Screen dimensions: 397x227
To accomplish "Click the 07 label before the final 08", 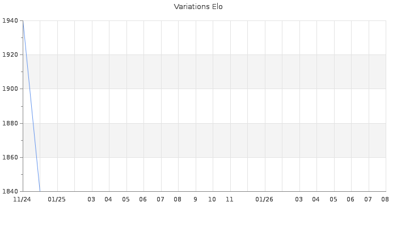I will tap(368, 200).
